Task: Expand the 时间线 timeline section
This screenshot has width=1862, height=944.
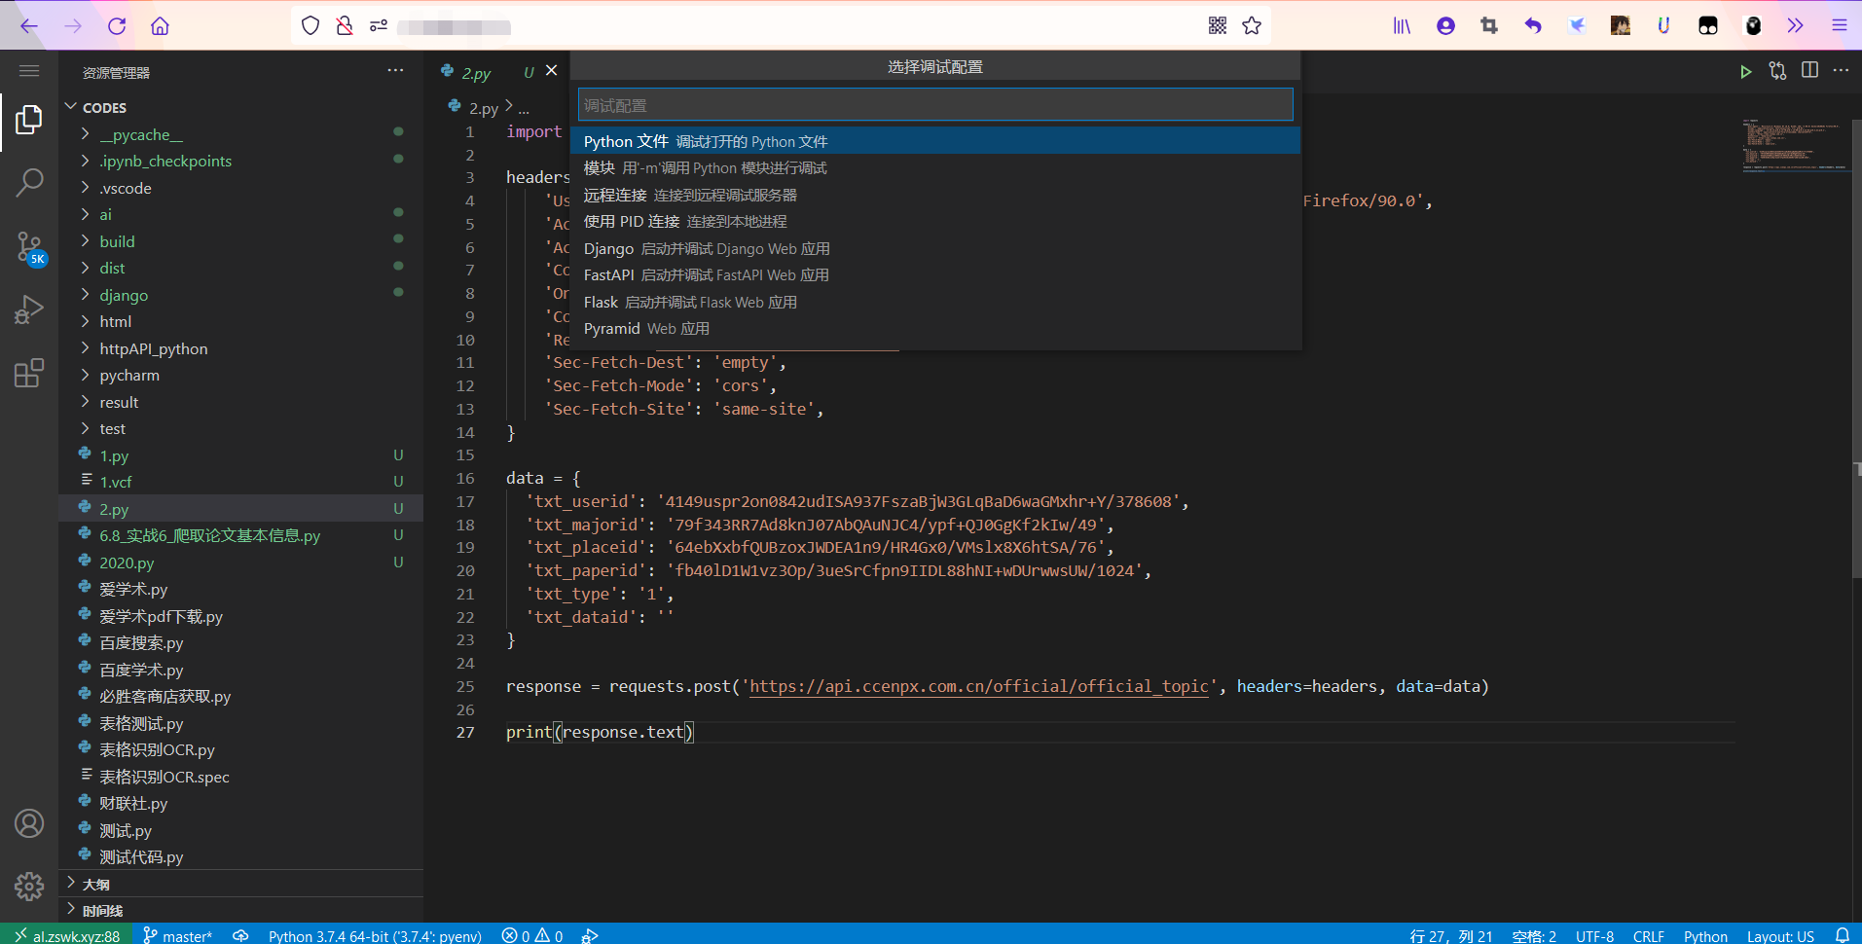Action: click(241, 910)
